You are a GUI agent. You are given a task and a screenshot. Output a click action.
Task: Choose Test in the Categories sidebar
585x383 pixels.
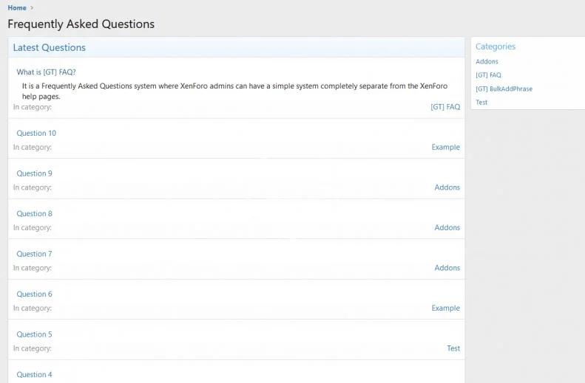(x=481, y=103)
